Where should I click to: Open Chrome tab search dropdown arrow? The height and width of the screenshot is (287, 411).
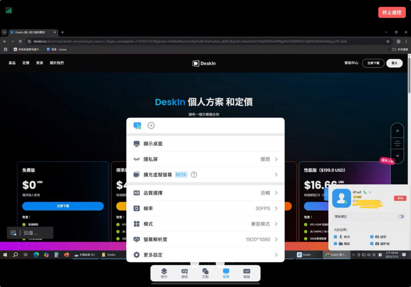pyautogui.click(x=4, y=32)
